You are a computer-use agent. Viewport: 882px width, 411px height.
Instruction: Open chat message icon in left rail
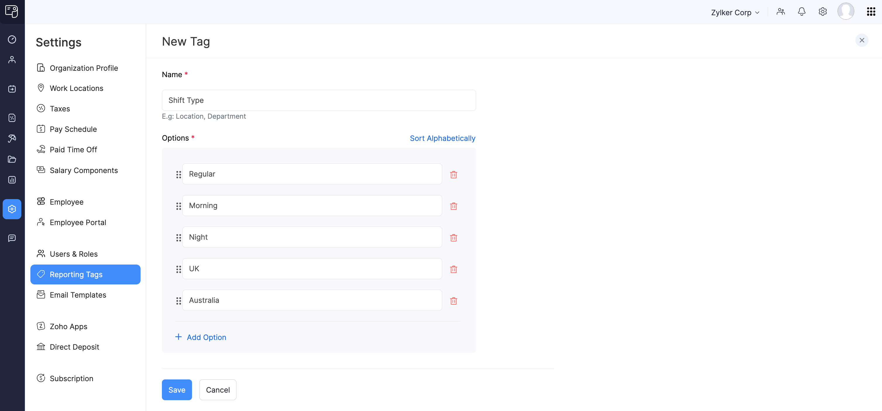(x=12, y=238)
